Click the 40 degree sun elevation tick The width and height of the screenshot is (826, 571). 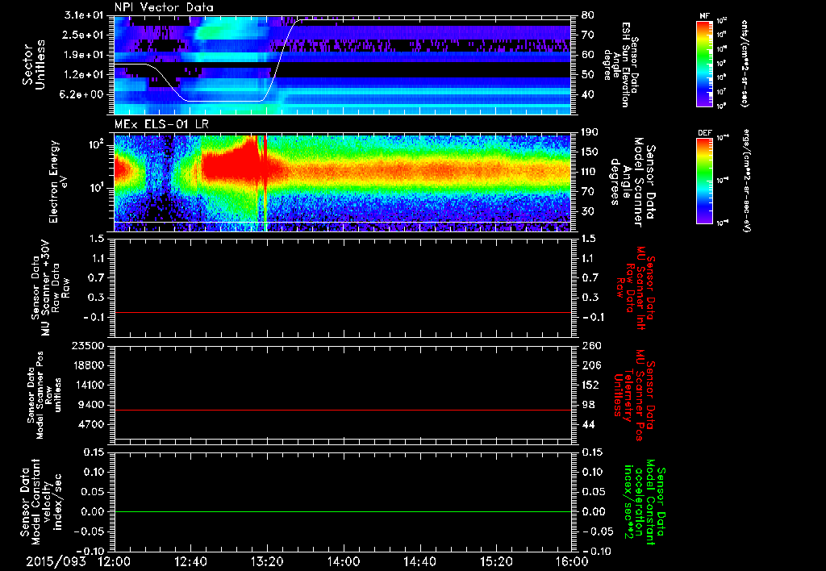588,95
